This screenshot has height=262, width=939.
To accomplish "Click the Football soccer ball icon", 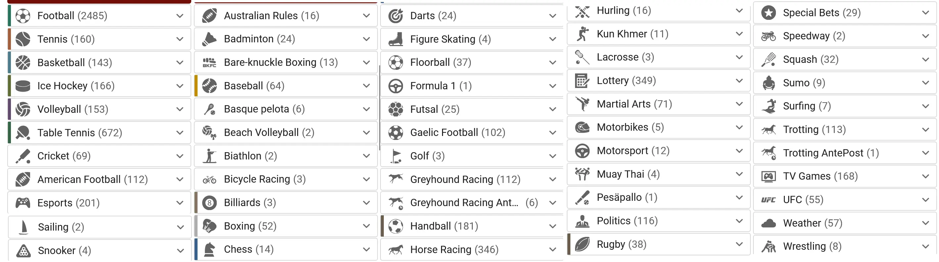I will click(x=23, y=16).
